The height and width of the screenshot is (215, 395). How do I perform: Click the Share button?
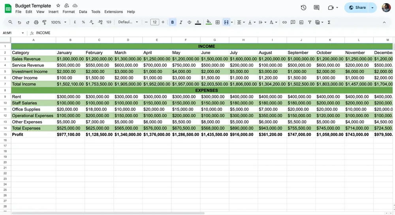click(x=357, y=8)
